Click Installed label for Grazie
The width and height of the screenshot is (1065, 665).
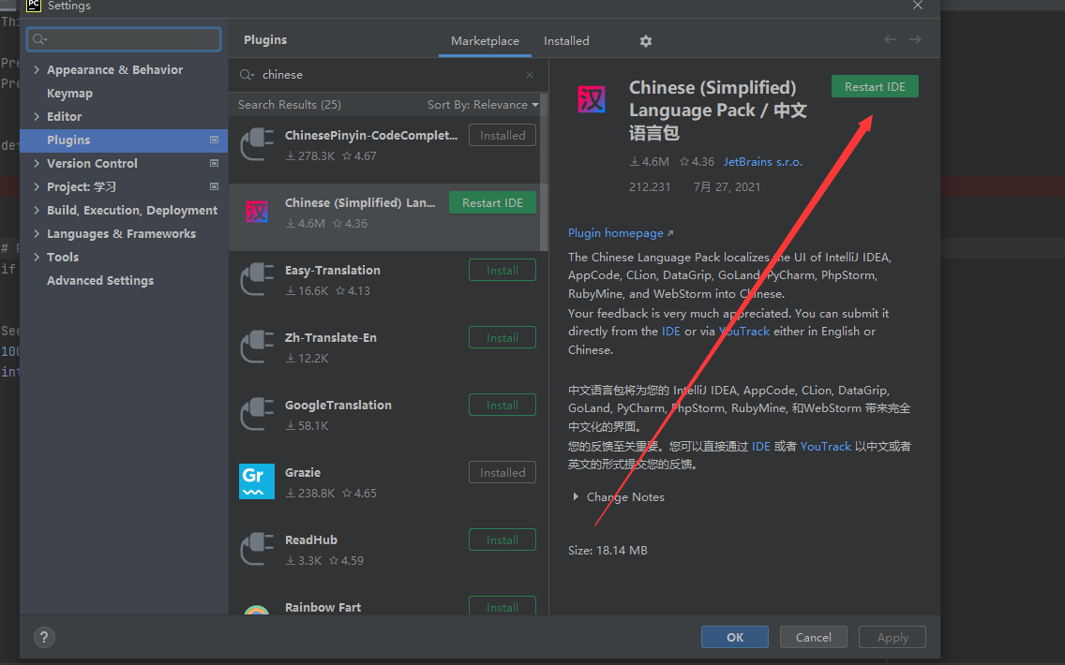click(x=502, y=472)
